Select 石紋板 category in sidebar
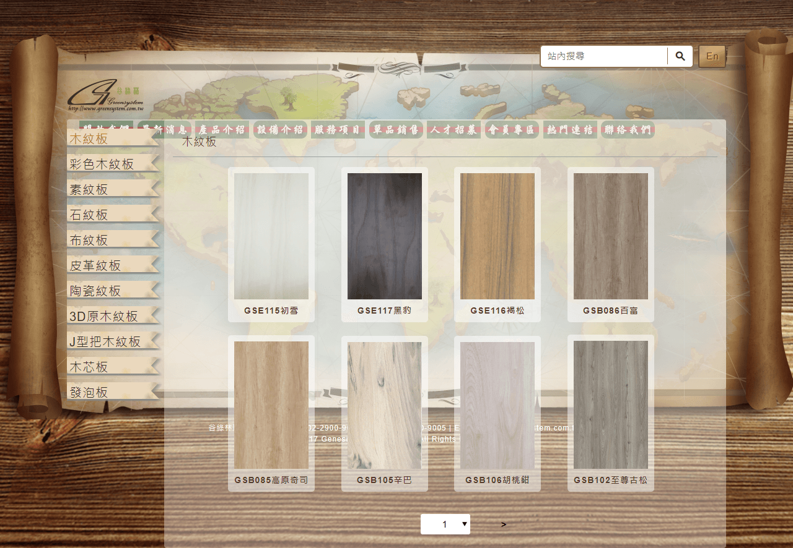 [113, 215]
